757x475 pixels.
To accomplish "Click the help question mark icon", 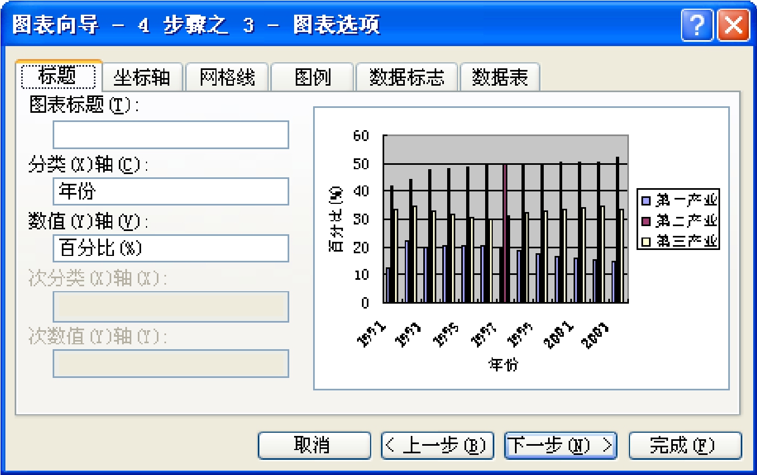I will click(697, 25).
